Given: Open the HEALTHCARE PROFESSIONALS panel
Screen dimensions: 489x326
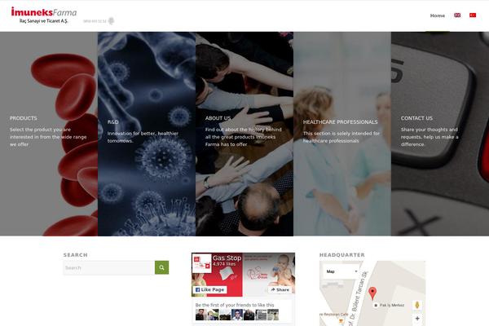Looking at the screenshot, I should coord(342,134).
